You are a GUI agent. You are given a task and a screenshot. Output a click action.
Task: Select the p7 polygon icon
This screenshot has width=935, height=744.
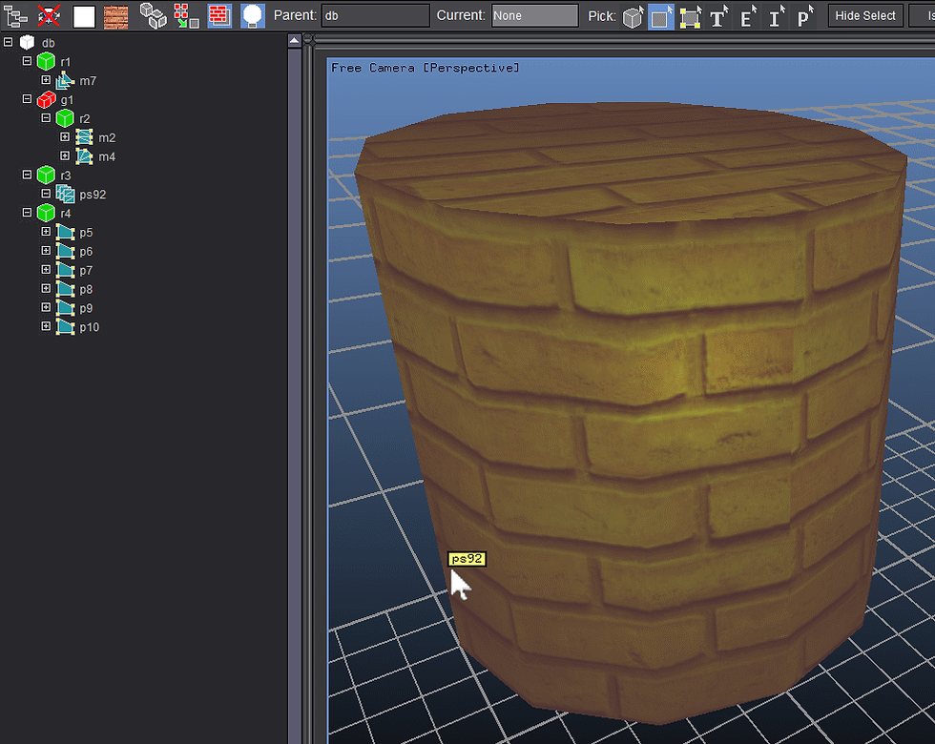coord(65,270)
